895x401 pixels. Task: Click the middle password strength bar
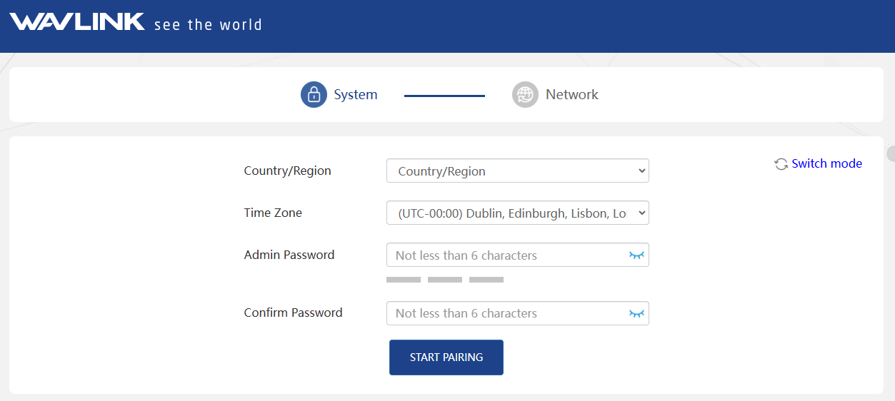point(445,280)
